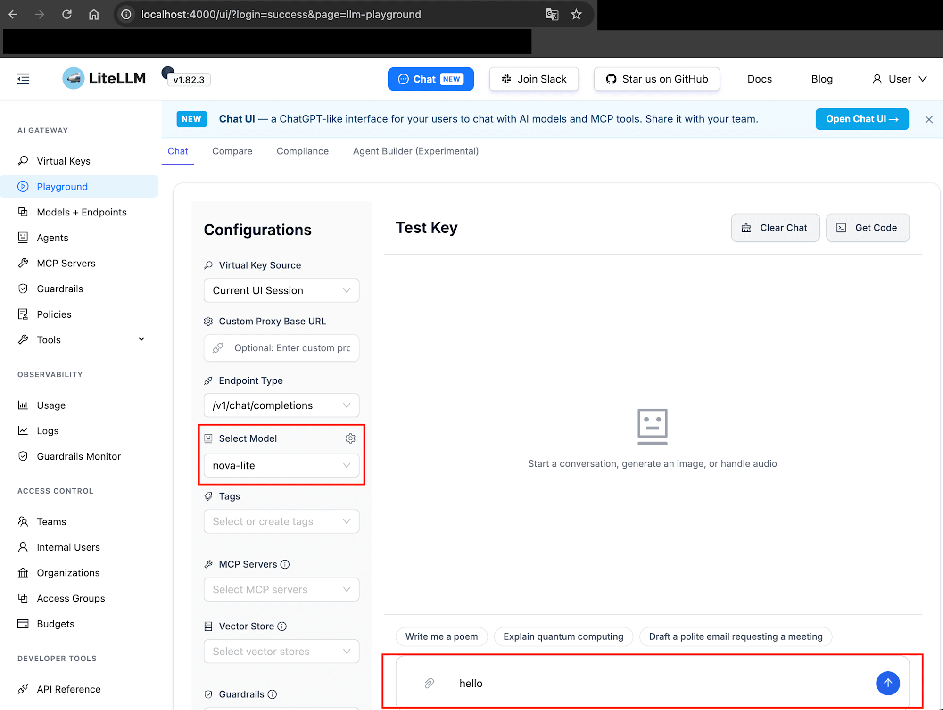943x710 pixels.
Task: Open Agent Builder (Experimental) tab
Action: point(416,151)
